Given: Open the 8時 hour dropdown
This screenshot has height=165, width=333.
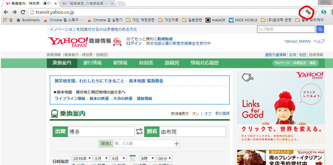Looking at the screenshot, I should 147,158.
